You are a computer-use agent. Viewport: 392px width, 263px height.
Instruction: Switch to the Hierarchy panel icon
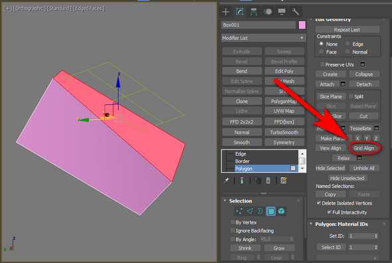click(x=254, y=11)
